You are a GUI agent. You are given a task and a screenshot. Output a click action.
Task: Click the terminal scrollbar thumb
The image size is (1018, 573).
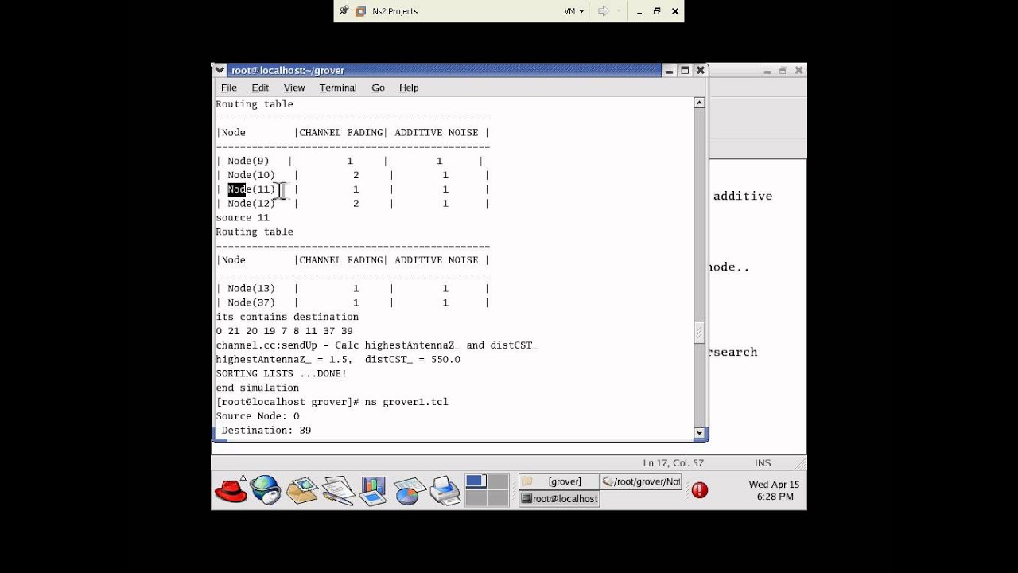click(699, 332)
